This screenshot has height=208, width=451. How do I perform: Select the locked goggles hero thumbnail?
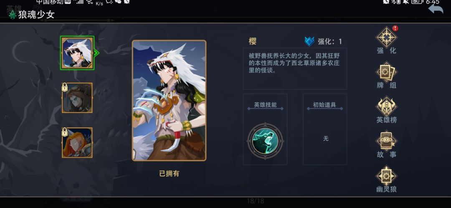pyautogui.click(x=77, y=98)
